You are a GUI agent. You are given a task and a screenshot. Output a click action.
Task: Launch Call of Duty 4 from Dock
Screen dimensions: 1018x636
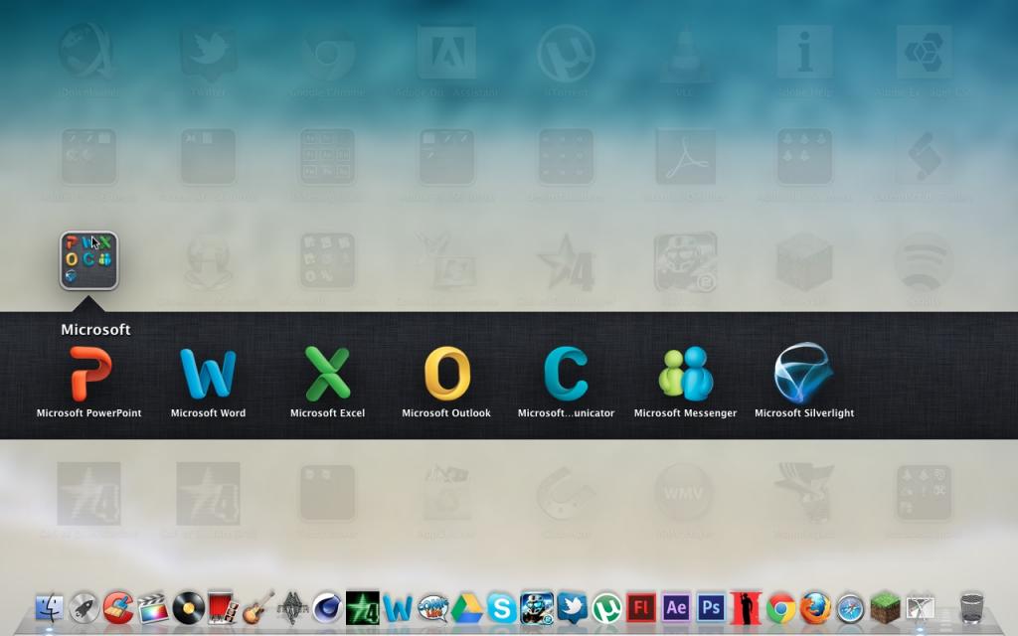point(362,608)
